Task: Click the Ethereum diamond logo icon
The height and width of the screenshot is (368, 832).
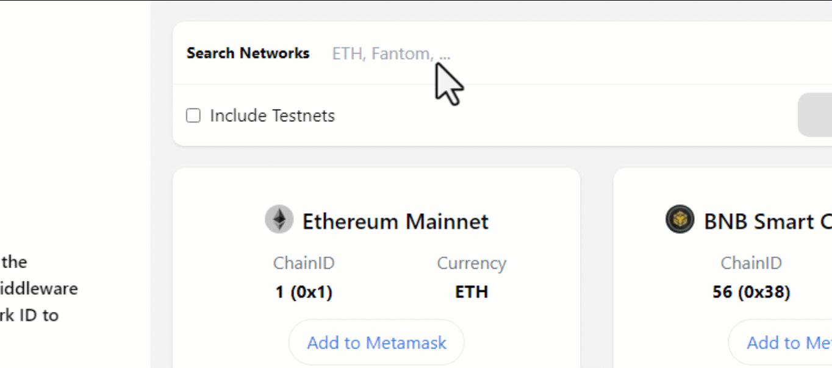Action: coord(279,219)
